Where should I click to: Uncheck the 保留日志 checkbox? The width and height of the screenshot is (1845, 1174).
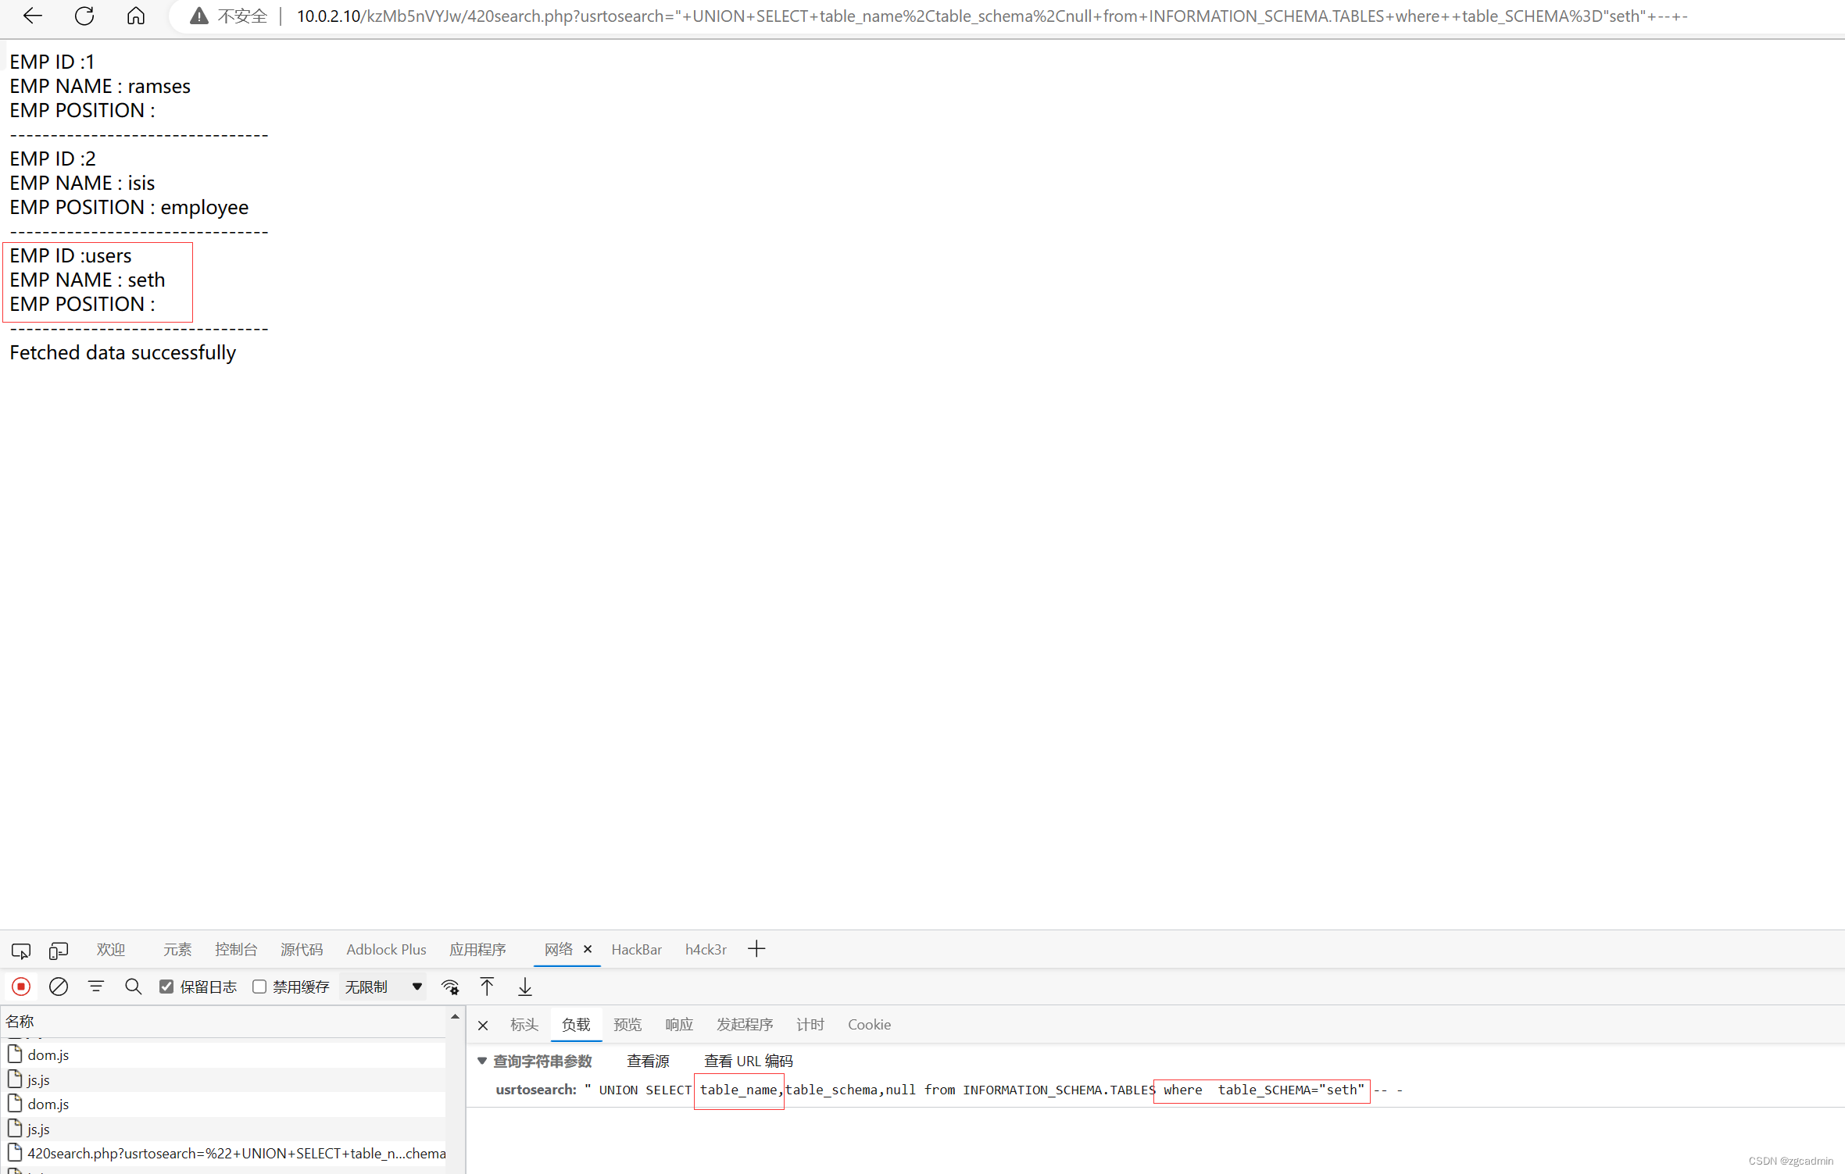[x=166, y=987]
